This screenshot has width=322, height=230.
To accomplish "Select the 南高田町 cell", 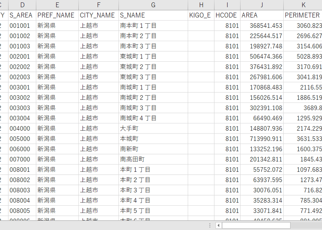I will (x=153, y=159).
